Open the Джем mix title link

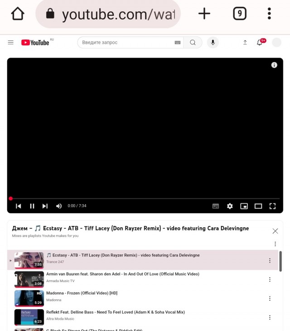(x=130, y=228)
